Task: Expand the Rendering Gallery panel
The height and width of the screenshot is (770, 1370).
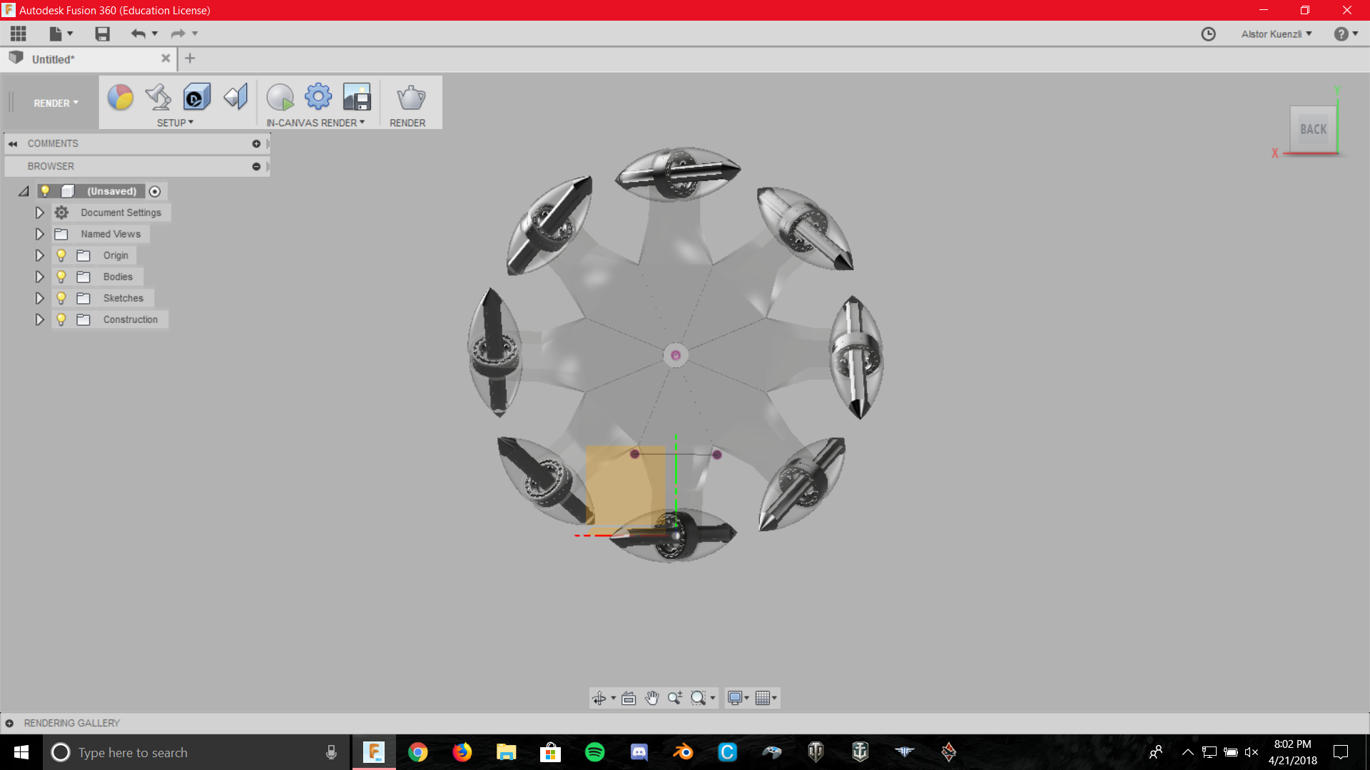Action: click(x=9, y=724)
